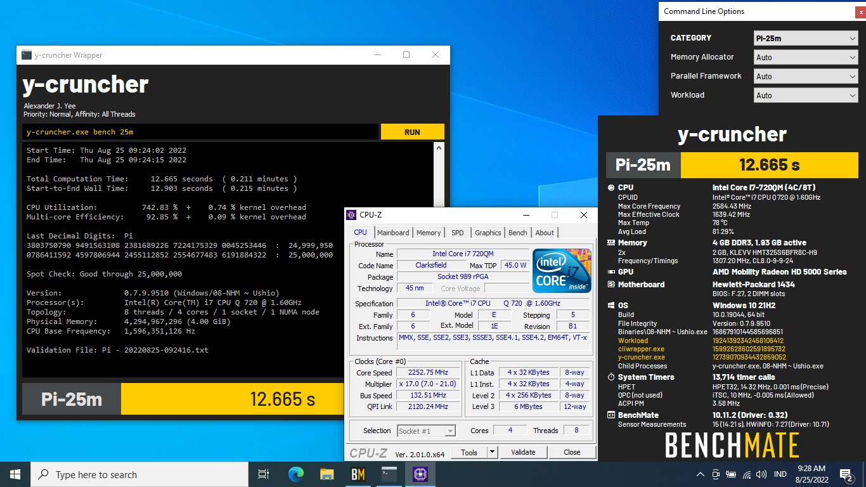Open Parallel Framework dropdown
This screenshot has width=866, height=487.
tap(806, 76)
